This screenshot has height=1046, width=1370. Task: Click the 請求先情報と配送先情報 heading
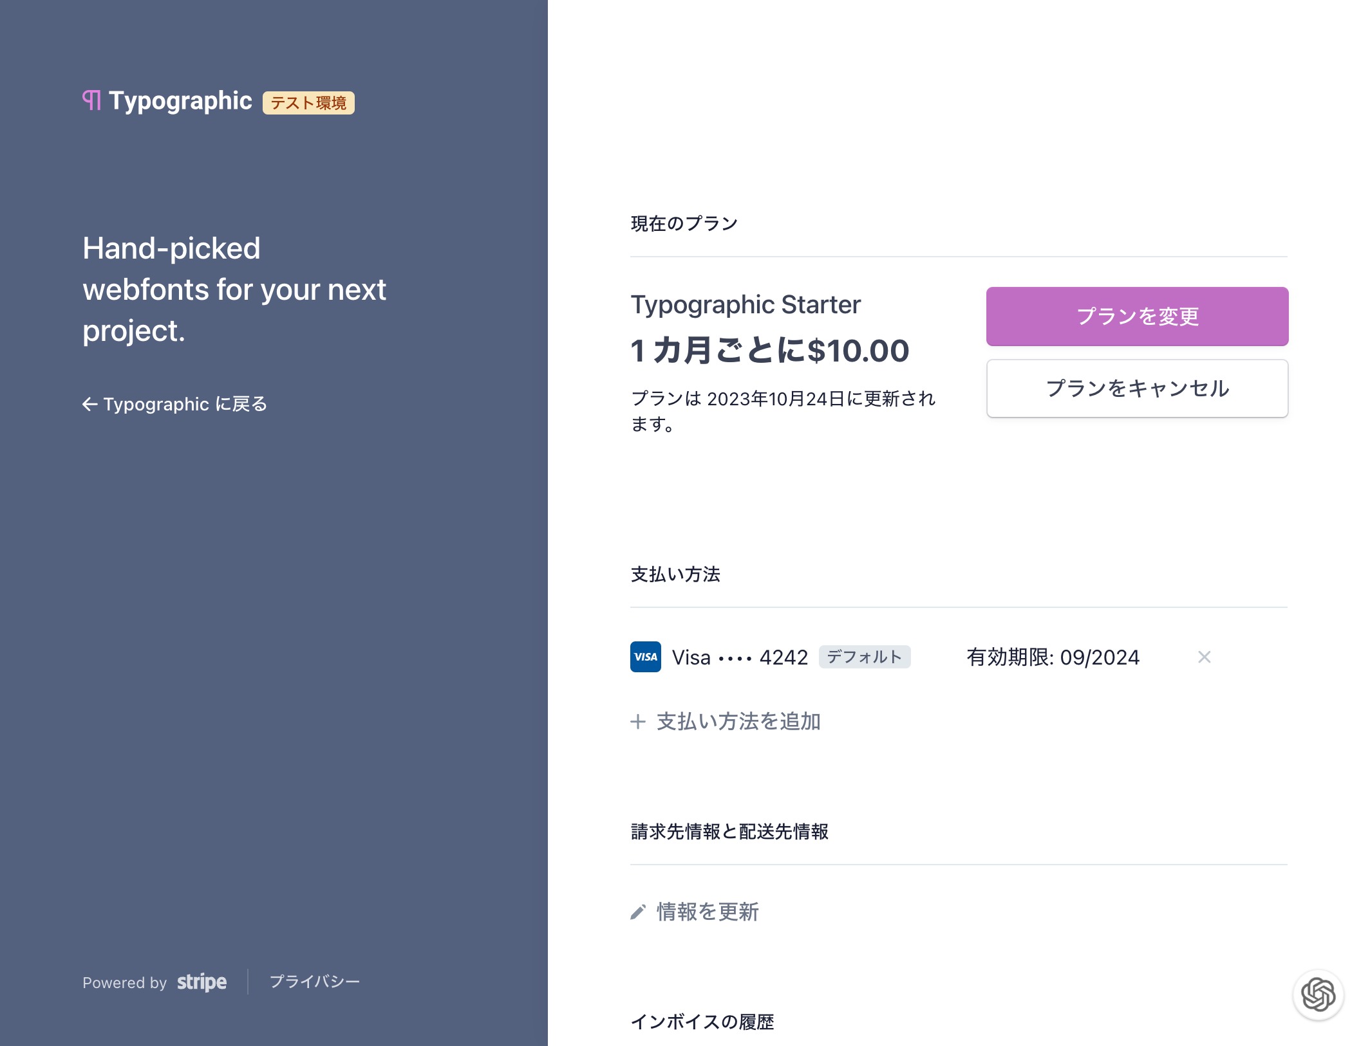(729, 832)
